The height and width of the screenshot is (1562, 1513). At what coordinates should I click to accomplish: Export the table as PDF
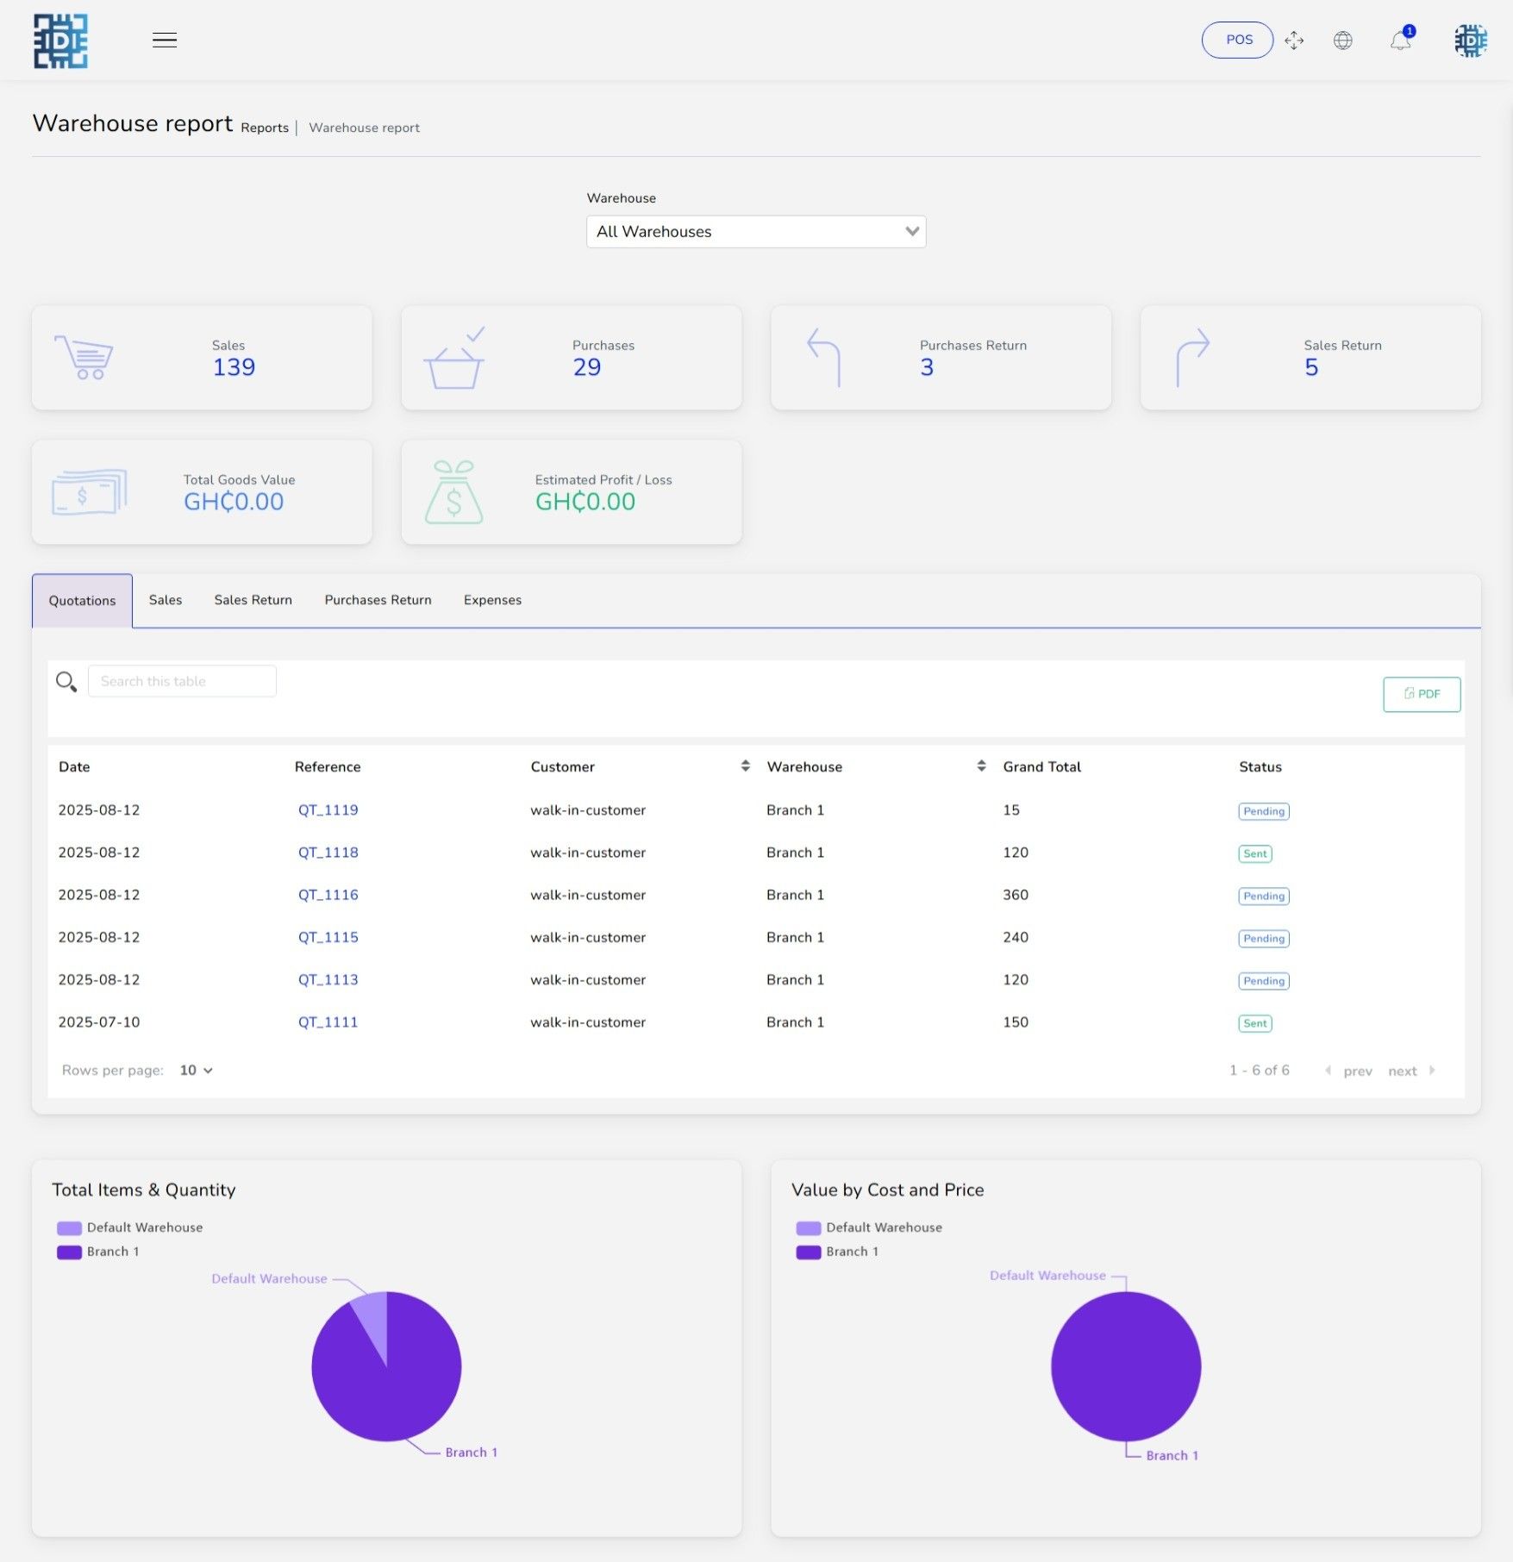1422,694
